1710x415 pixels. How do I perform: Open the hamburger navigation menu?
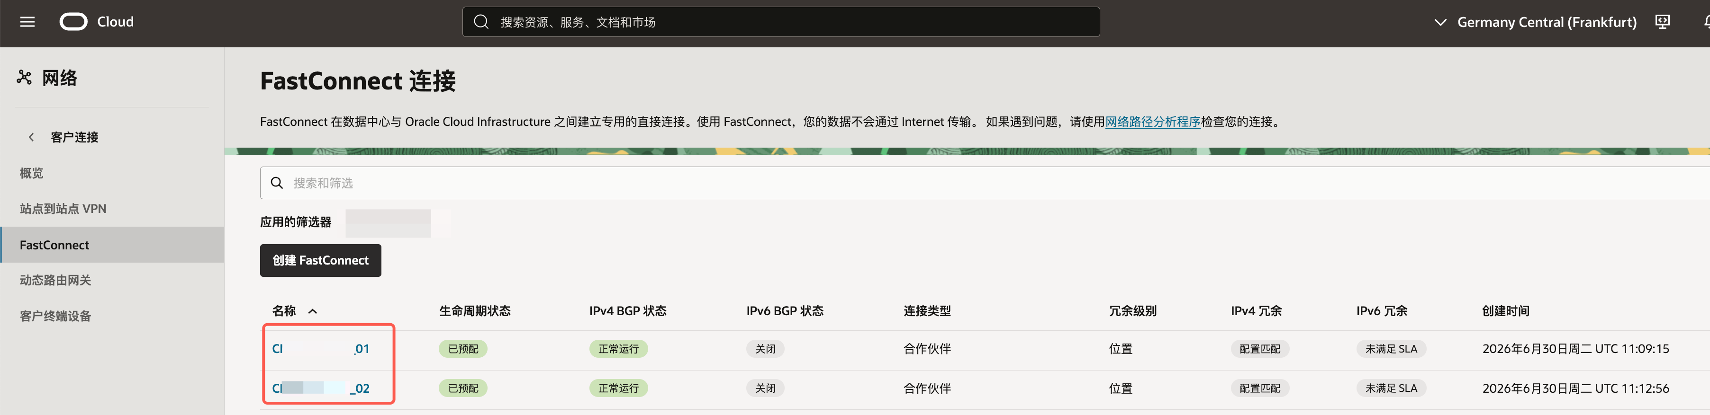(27, 22)
